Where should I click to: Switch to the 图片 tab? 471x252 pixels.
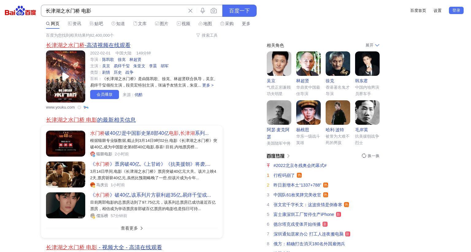[162, 24]
